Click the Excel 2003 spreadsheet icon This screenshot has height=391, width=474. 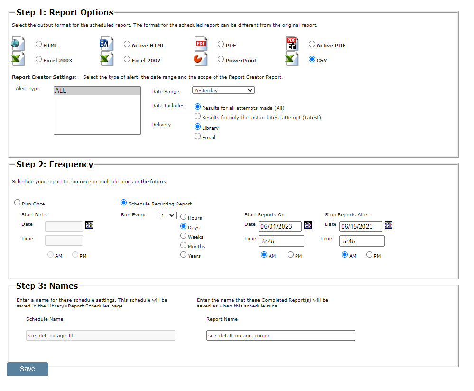[x=18, y=59]
